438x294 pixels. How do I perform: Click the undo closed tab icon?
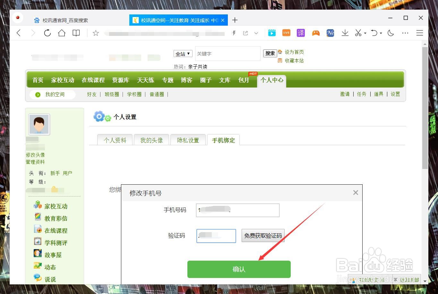tap(374, 33)
